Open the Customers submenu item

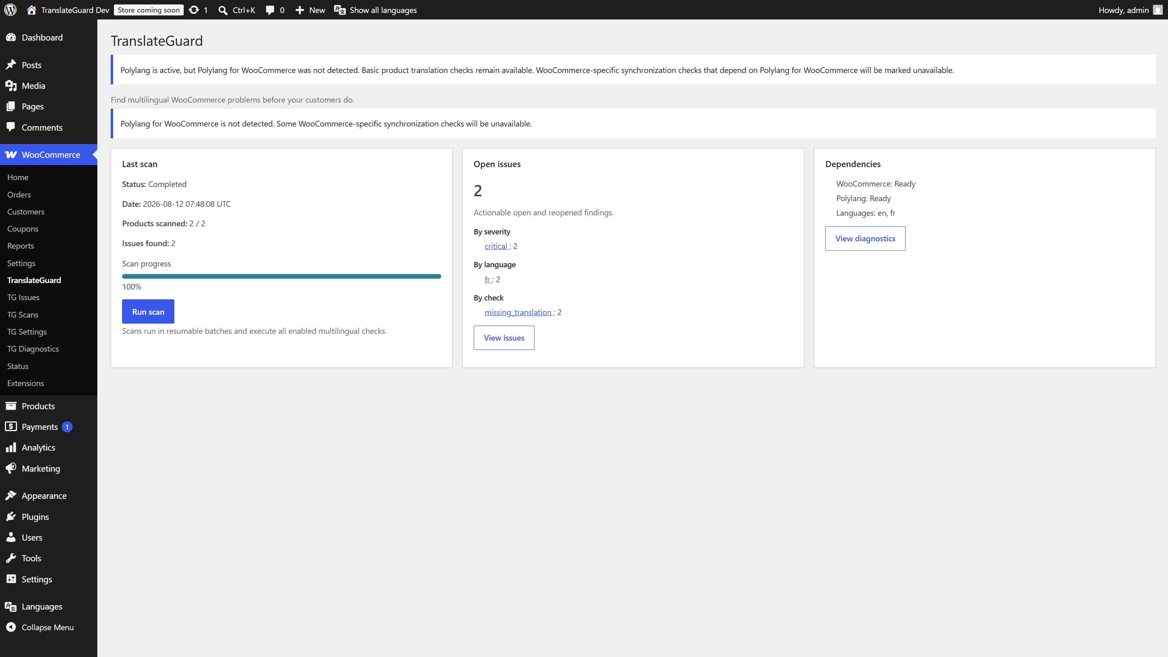[26, 212]
